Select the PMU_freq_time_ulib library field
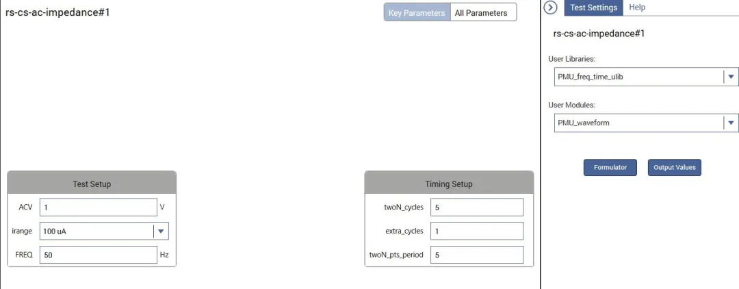This screenshot has height=289, width=739. [638, 77]
